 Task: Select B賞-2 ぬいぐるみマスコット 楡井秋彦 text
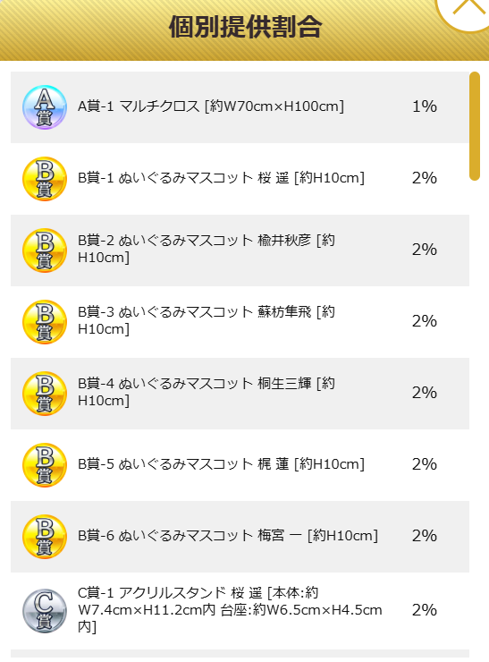207,249
